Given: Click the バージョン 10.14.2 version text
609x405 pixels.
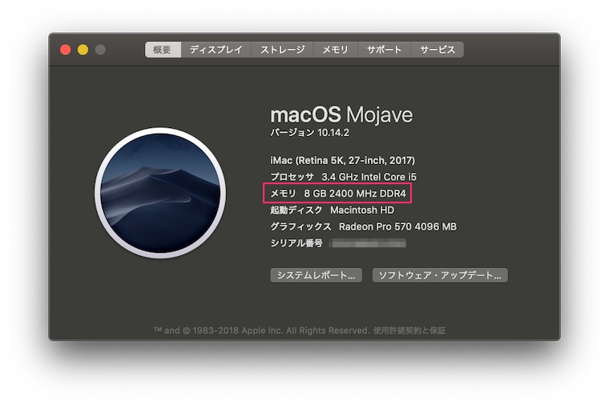Looking at the screenshot, I should [309, 133].
